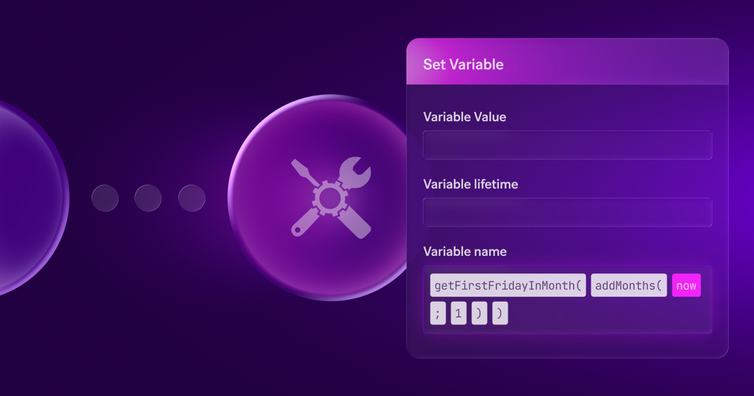
Task: Click the leftmost connector dot
Action: [x=105, y=198]
